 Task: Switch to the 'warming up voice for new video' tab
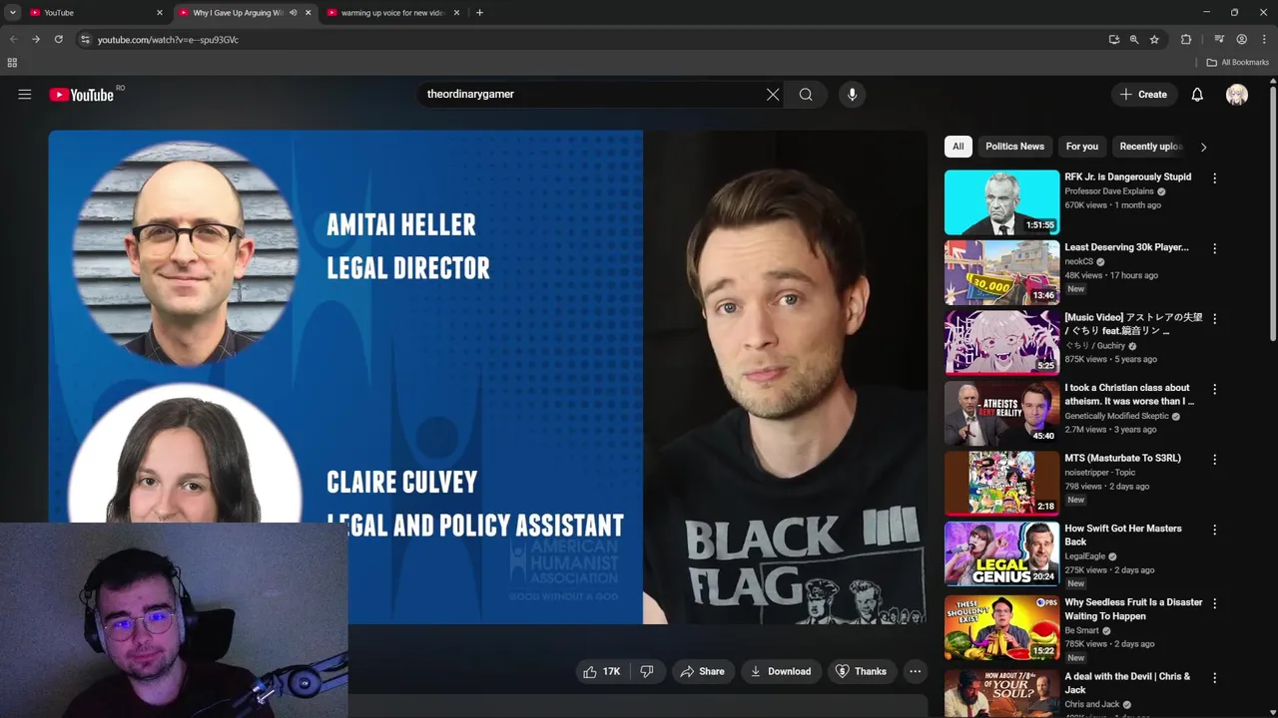(x=392, y=13)
